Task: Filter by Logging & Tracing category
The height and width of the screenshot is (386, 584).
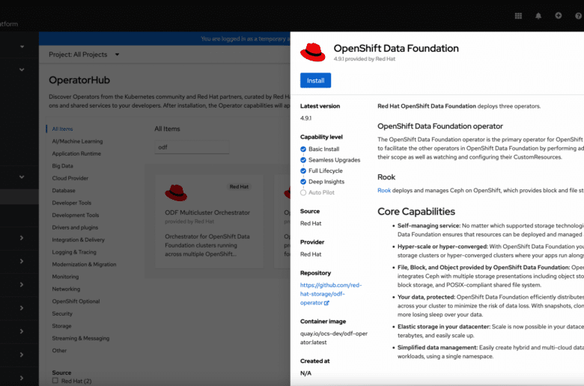Action: 74,251
